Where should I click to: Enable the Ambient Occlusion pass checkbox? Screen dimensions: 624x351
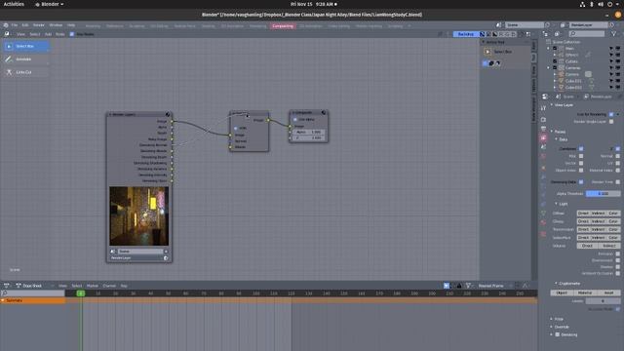617,273
